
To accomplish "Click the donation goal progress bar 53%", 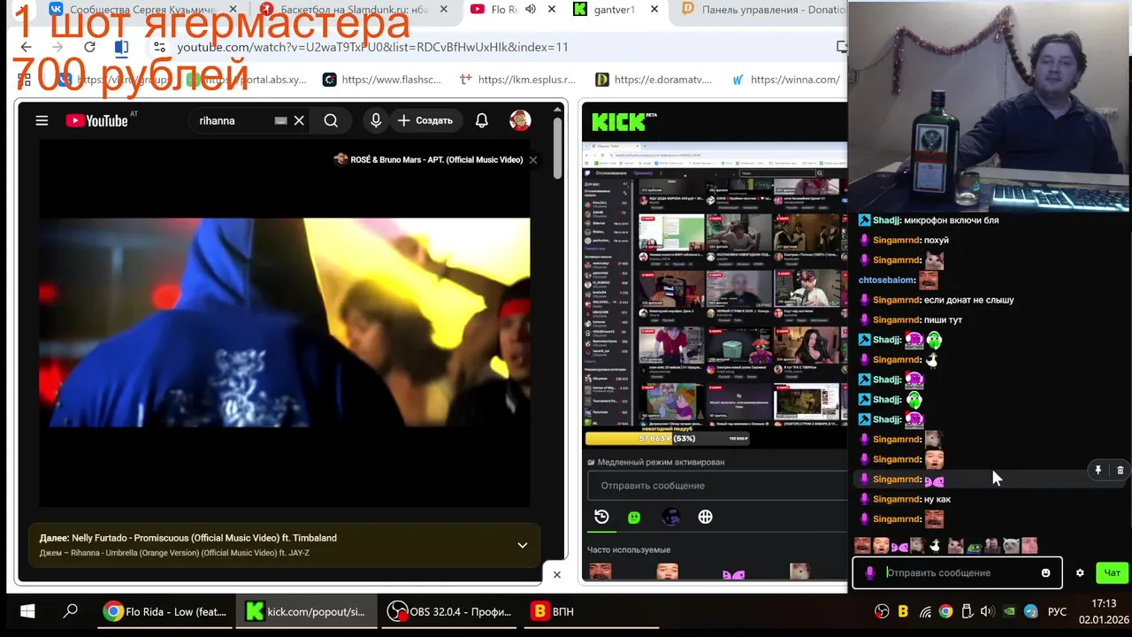I will (x=668, y=438).
